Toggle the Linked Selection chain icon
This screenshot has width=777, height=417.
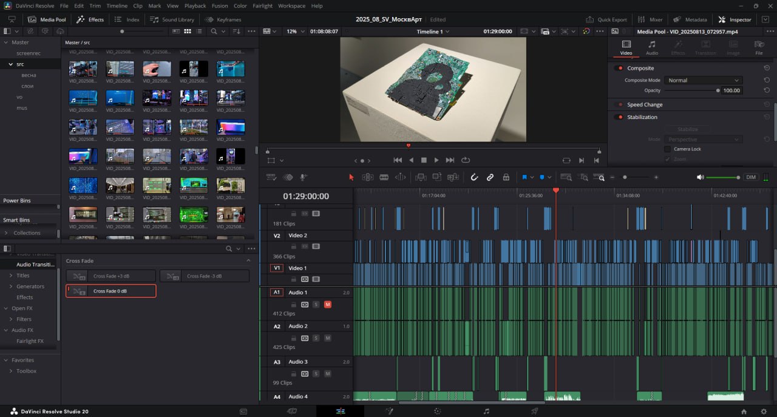pos(490,177)
